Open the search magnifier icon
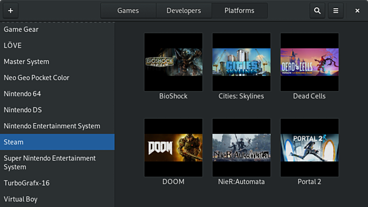This screenshot has width=368, height=207. 317,10
